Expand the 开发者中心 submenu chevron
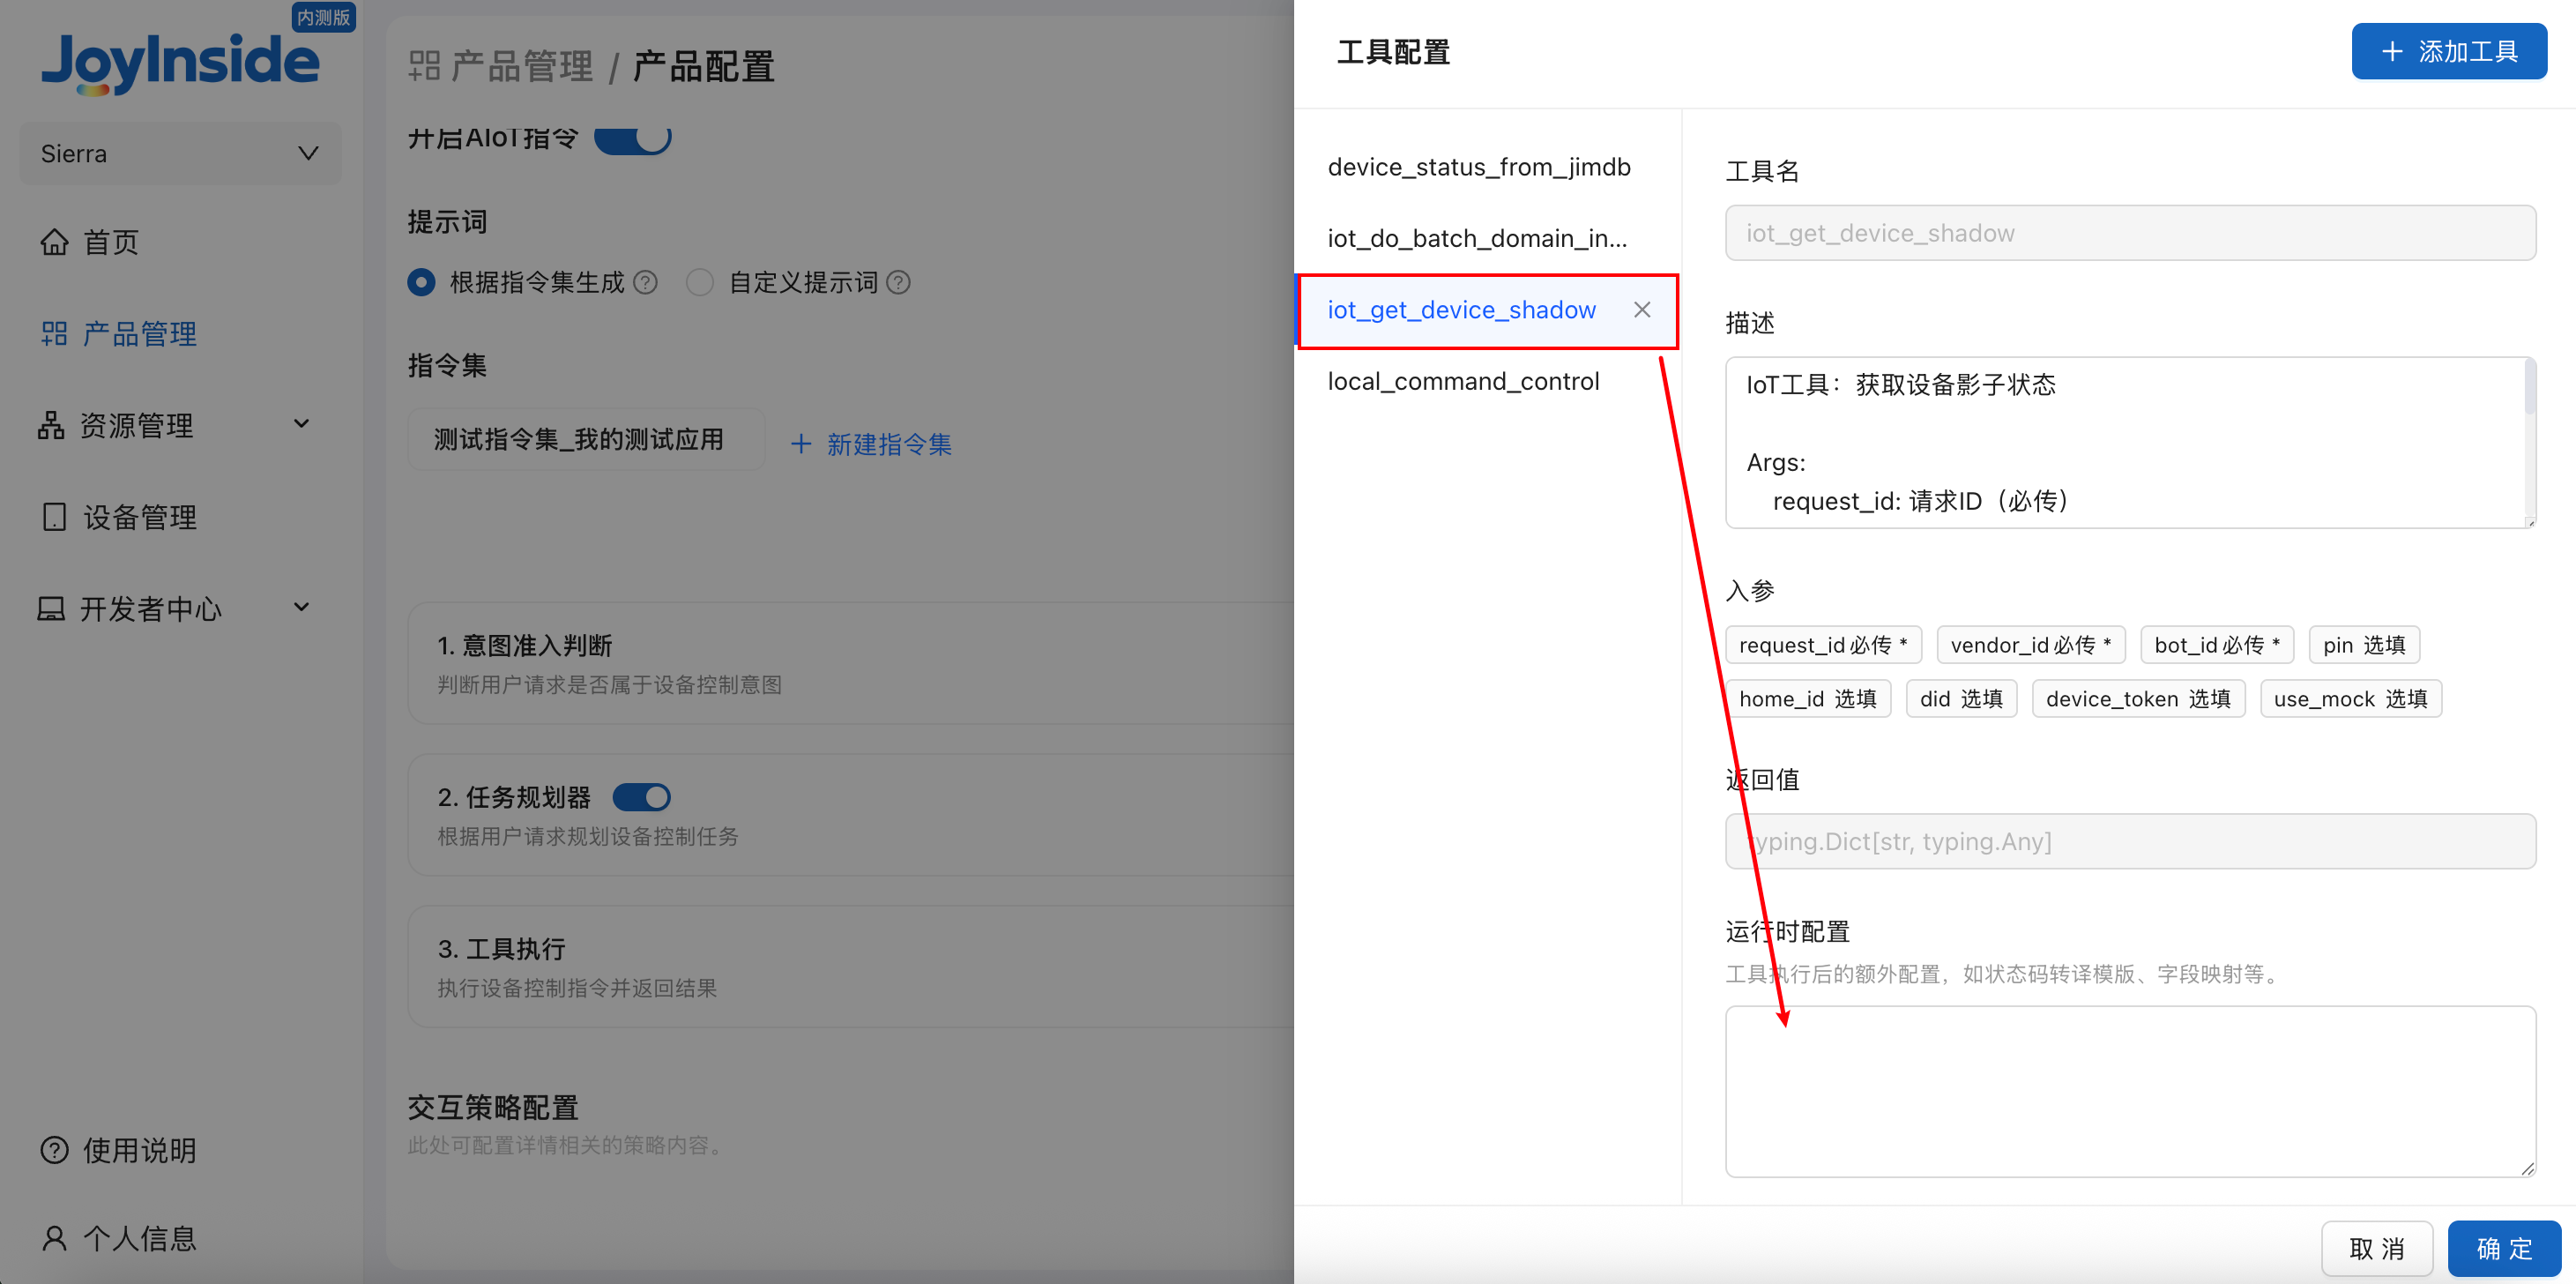Viewport: 2576px width, 1284px height. (x=301, y=607)
